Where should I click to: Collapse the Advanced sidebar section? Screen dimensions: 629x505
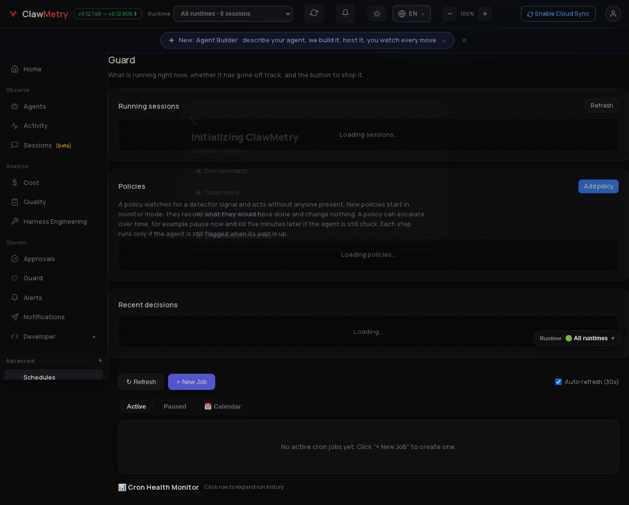tap(100, 360)
